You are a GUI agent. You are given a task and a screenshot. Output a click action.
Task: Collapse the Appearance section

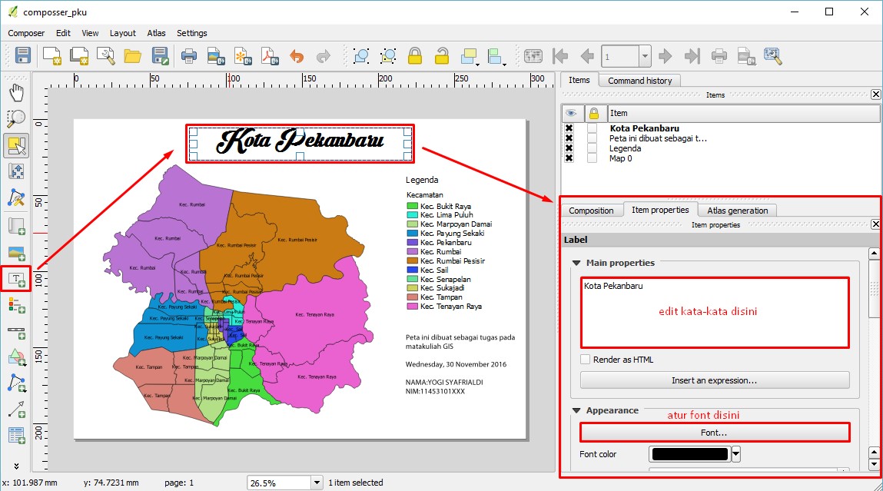[x=576, y=410]
